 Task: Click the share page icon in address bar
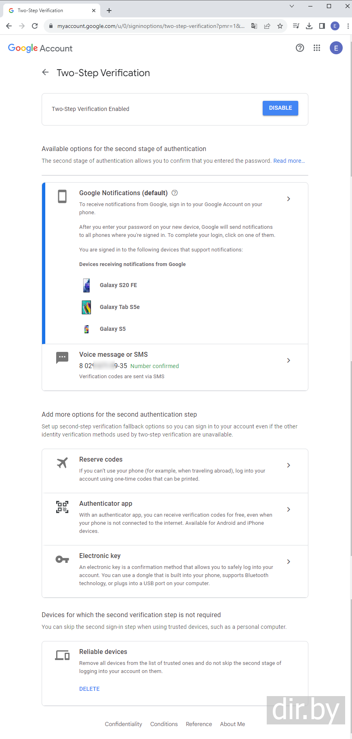(267, 26)
